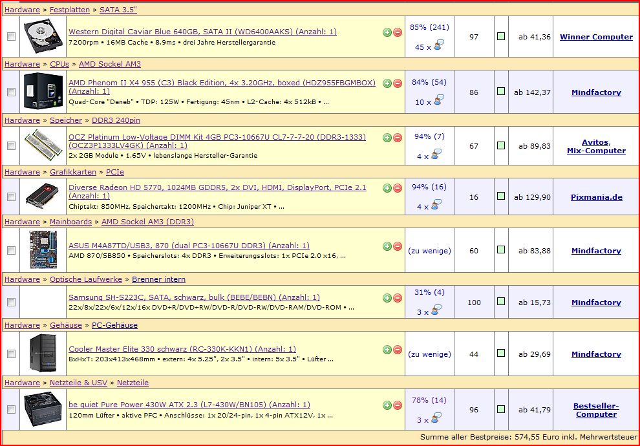Tick the left checkbox for be quiet Pure Power
The height and width of the screenshot is (446, 640).
tap(11, 410)
